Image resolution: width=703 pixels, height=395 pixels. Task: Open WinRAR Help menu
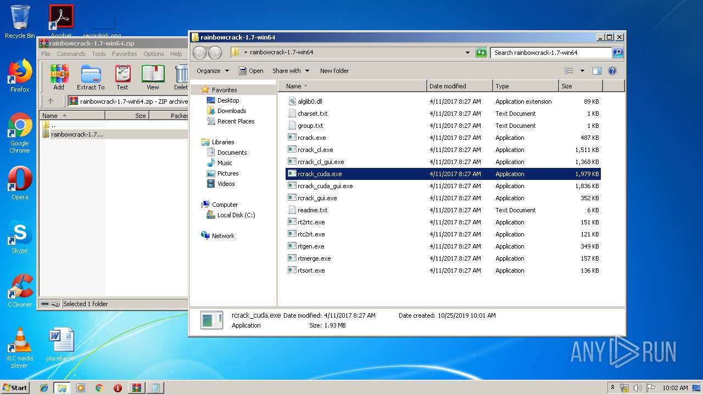coord(176,54)
